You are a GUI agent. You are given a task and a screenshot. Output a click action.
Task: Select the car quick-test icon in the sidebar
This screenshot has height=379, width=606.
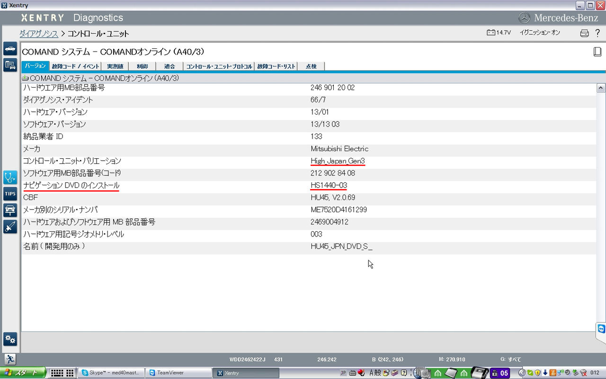10,210
